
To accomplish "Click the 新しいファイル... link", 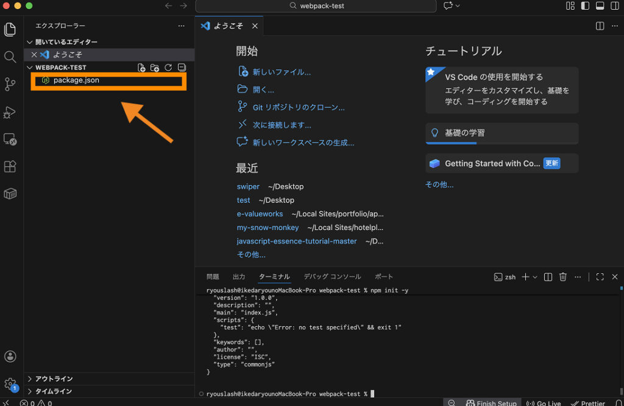I will (282, 72).
